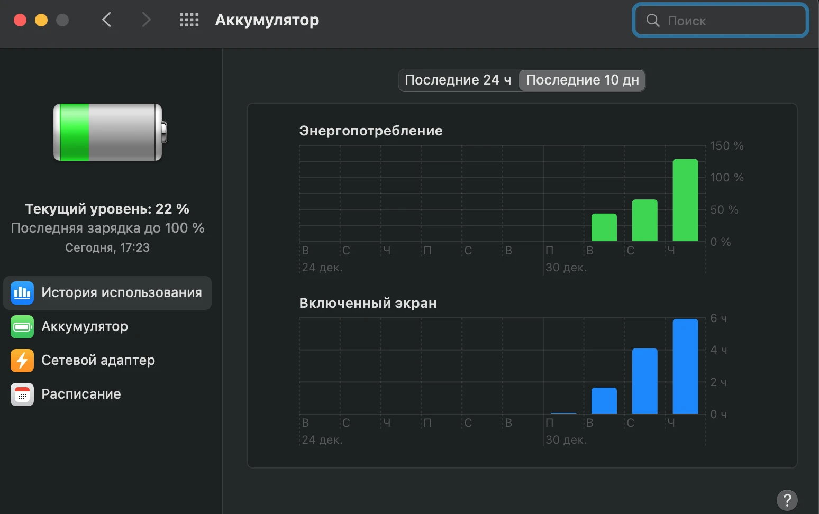Viewport: 819px width, 514px height.
Task: Select Аккумулятор item in sidebar
Action: tap(85, 327)
